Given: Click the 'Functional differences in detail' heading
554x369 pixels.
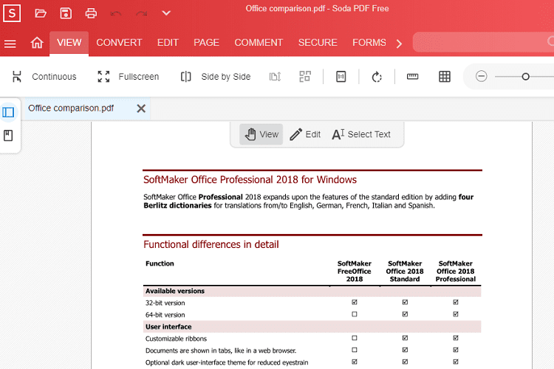Looking at the screenshot, I should click(x=211, y=244).
